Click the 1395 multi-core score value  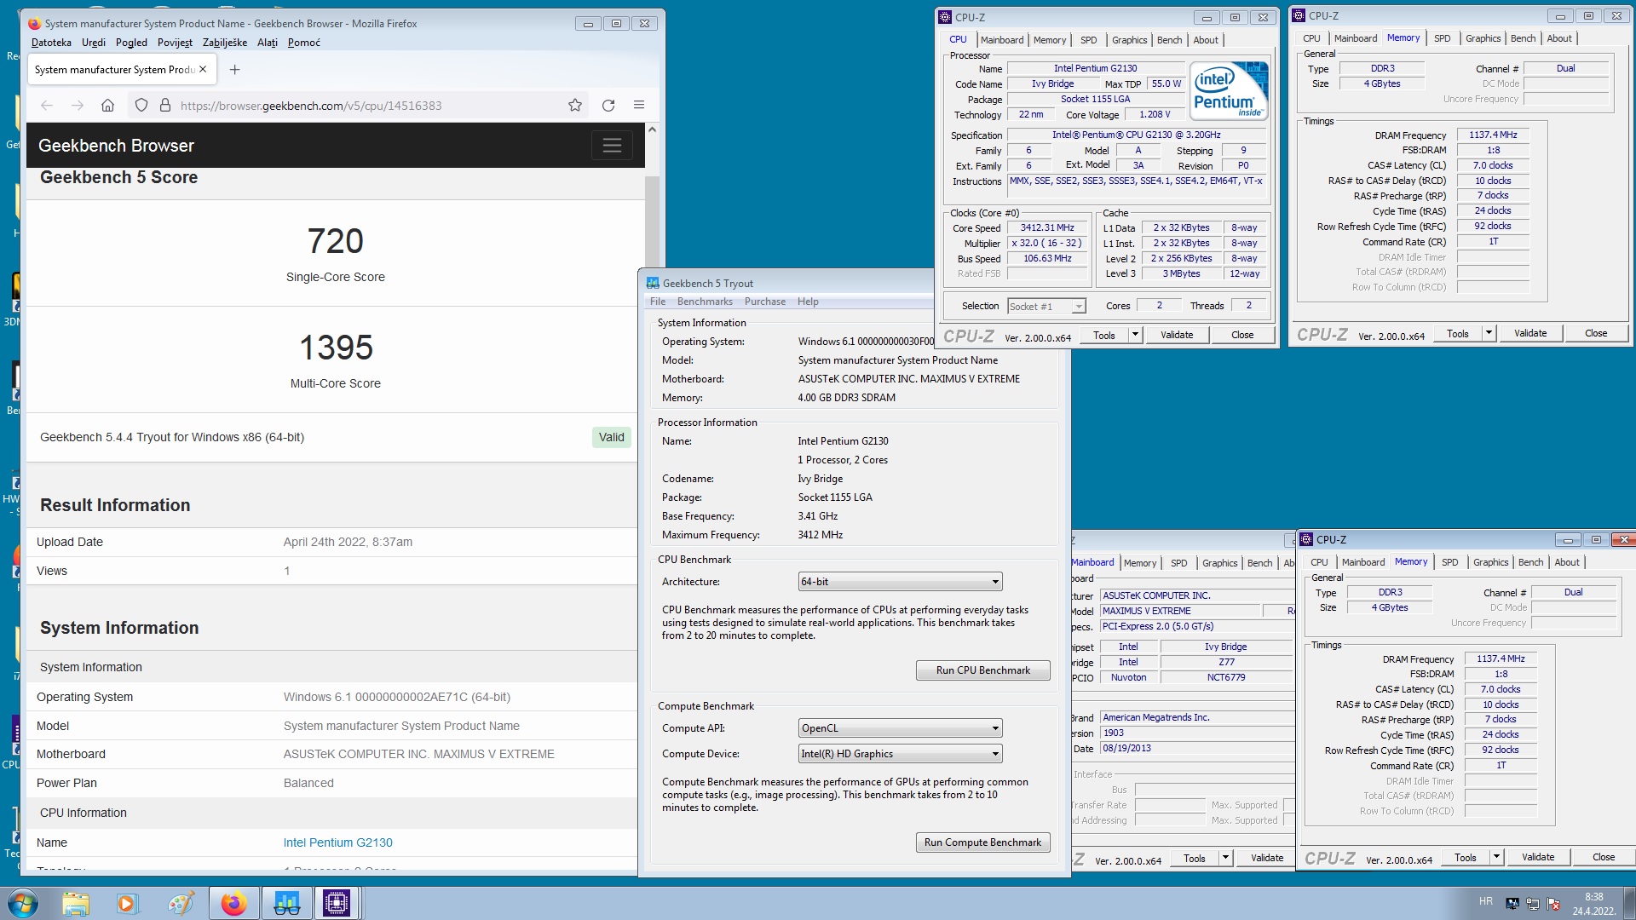[x=336, y=348]
